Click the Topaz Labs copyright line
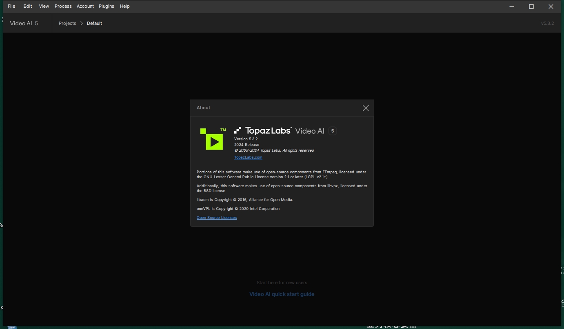564x329 pixels. click(x=274, y=150)
